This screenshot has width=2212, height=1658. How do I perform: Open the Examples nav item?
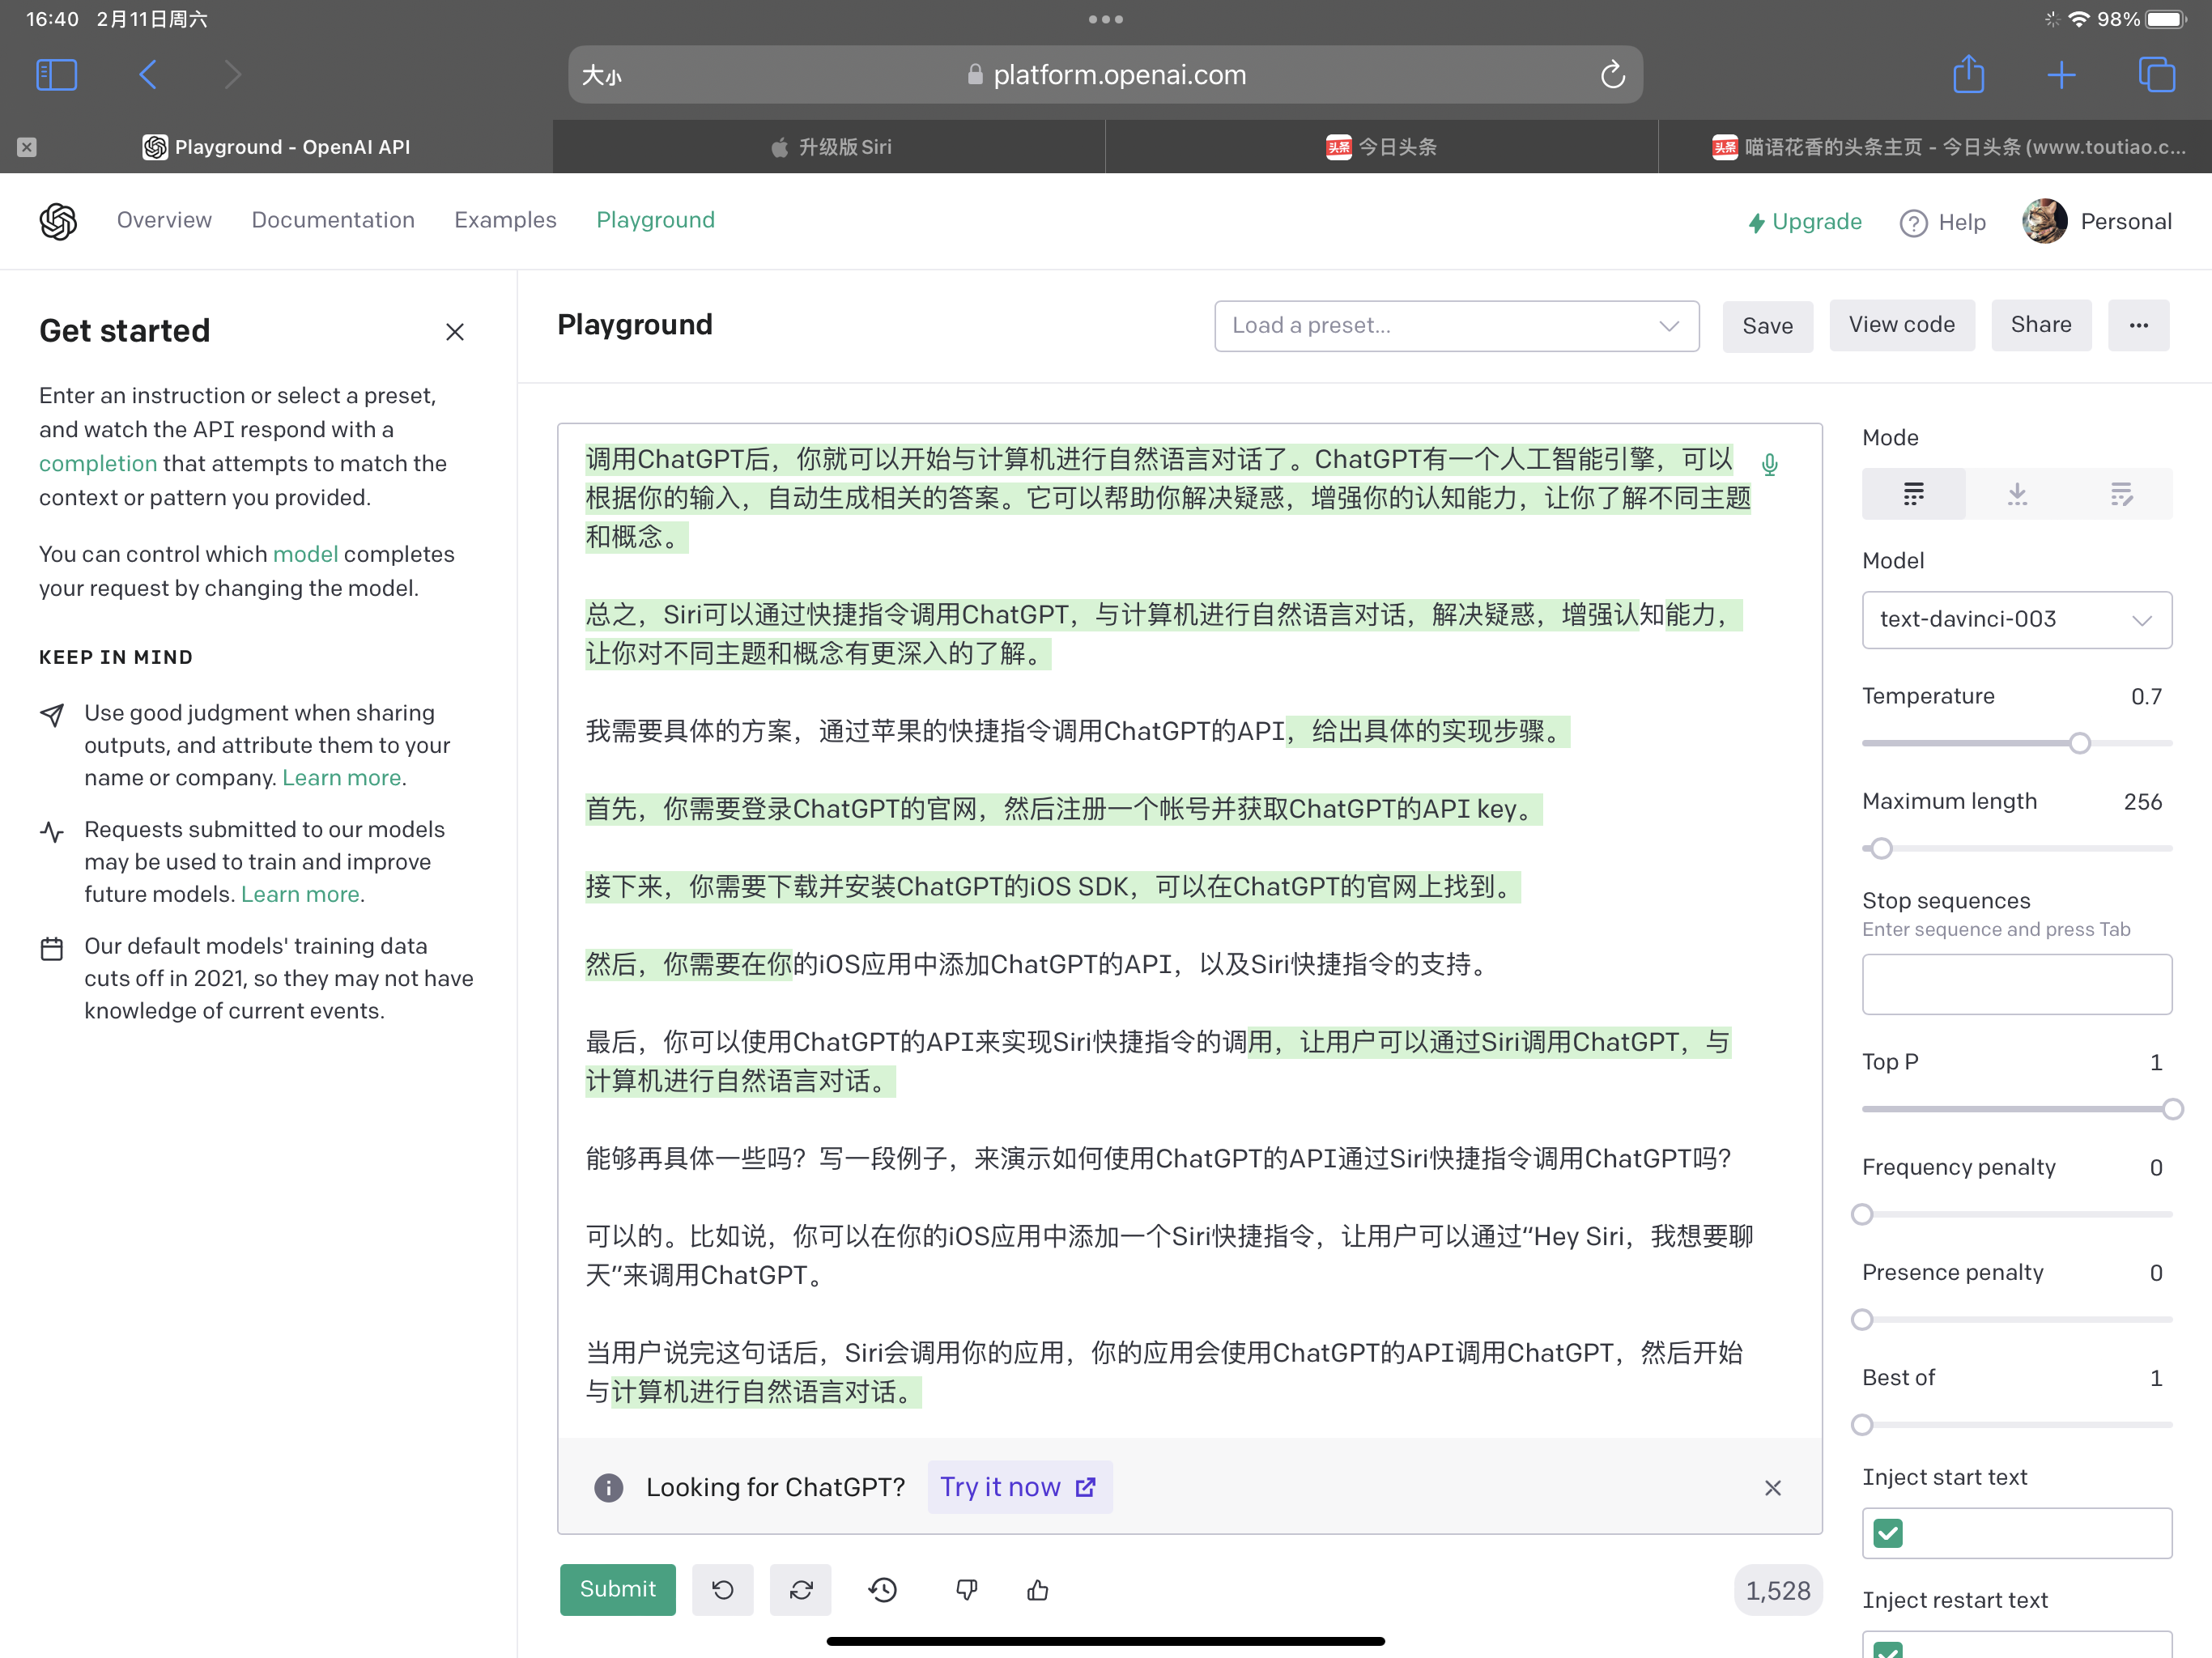point(505,220)
